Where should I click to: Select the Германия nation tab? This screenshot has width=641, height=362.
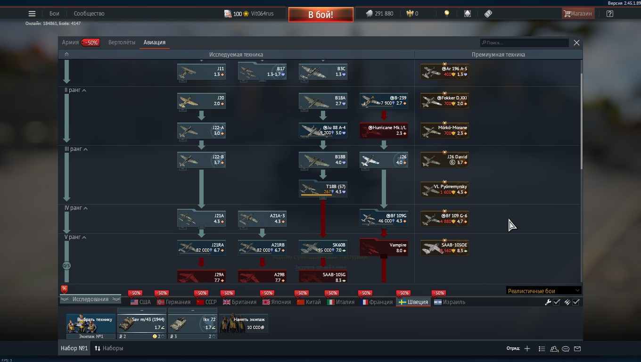(x=174, y=302)
